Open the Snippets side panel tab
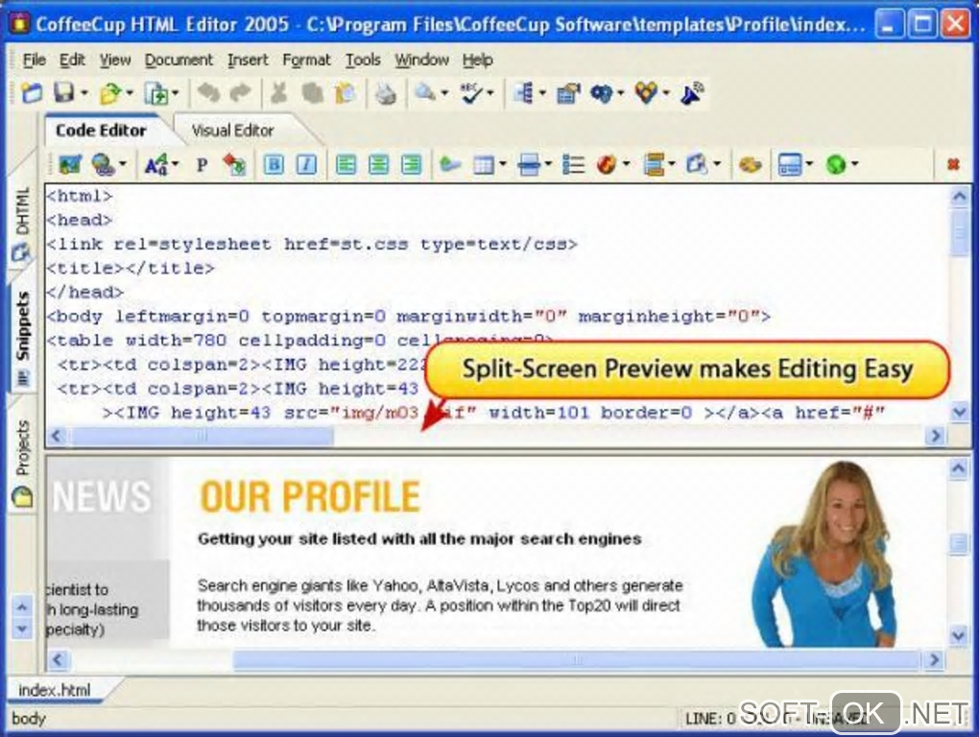 click(x=22, y=338)
